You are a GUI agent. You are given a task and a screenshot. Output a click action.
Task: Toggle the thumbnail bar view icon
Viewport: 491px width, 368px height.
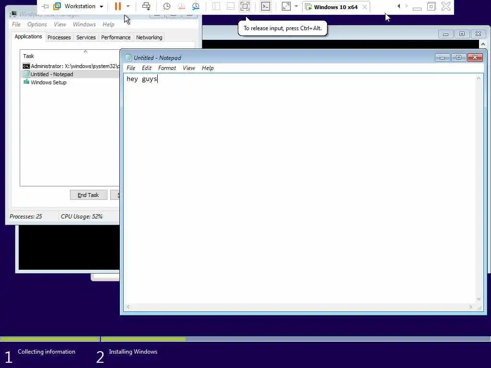click(x=231, y=6)
